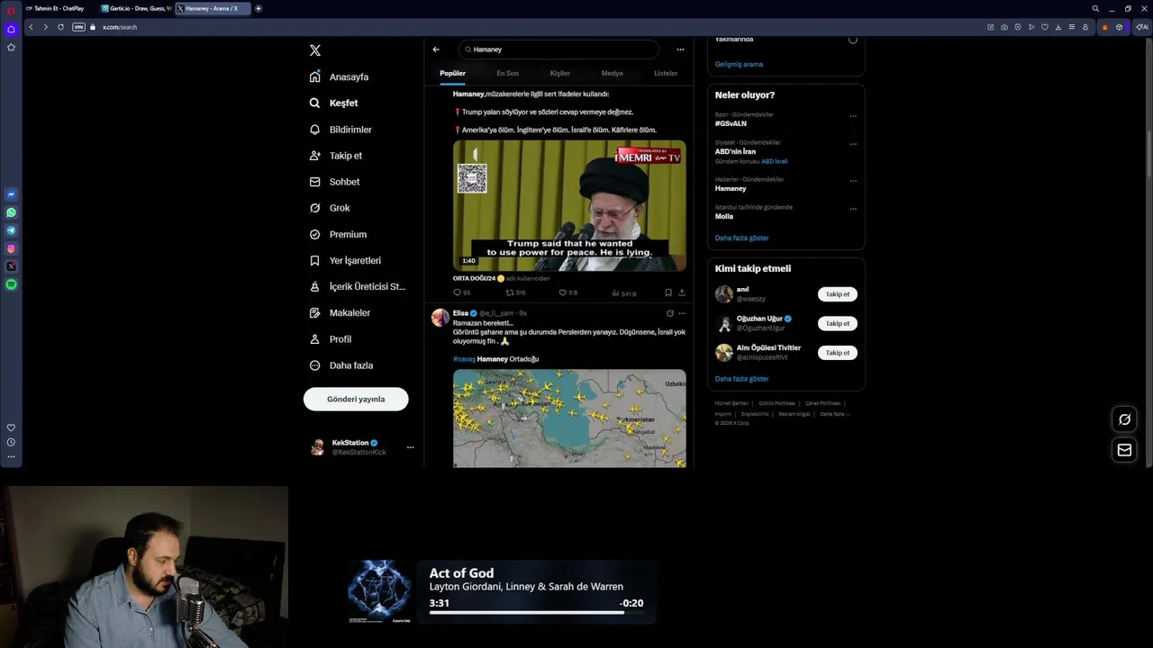Expand the Daha fazla menu
Screen dimensions: 1153x648
340,365
